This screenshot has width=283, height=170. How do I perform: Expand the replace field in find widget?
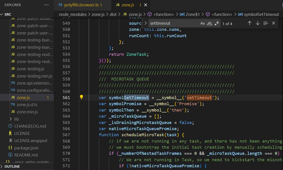[x=145, y=23]
